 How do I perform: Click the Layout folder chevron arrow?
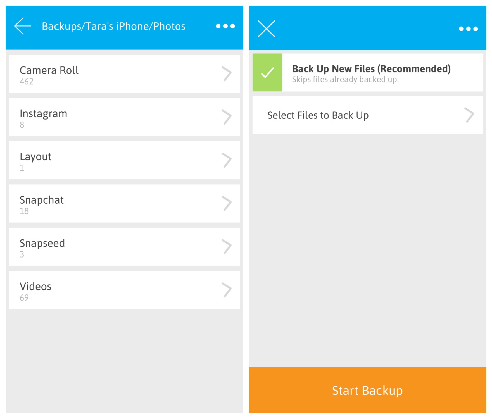[227, 160]
